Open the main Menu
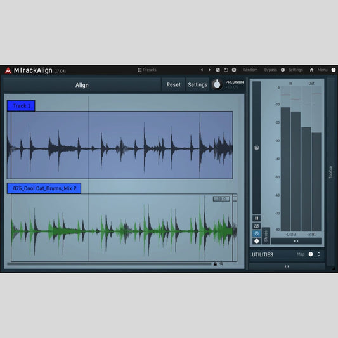 point(323,70)
